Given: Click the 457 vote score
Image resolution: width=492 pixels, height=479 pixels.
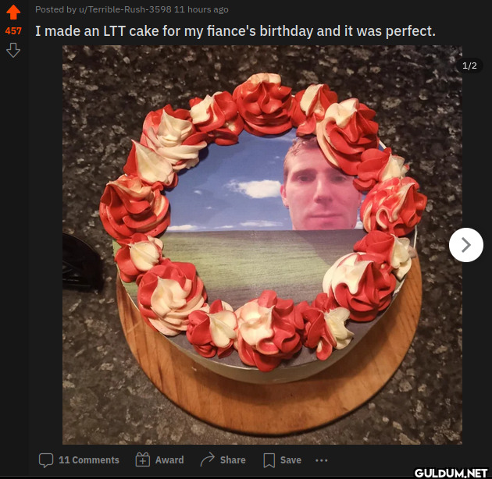Looking at the screenshot, I should tap(13, 31).
